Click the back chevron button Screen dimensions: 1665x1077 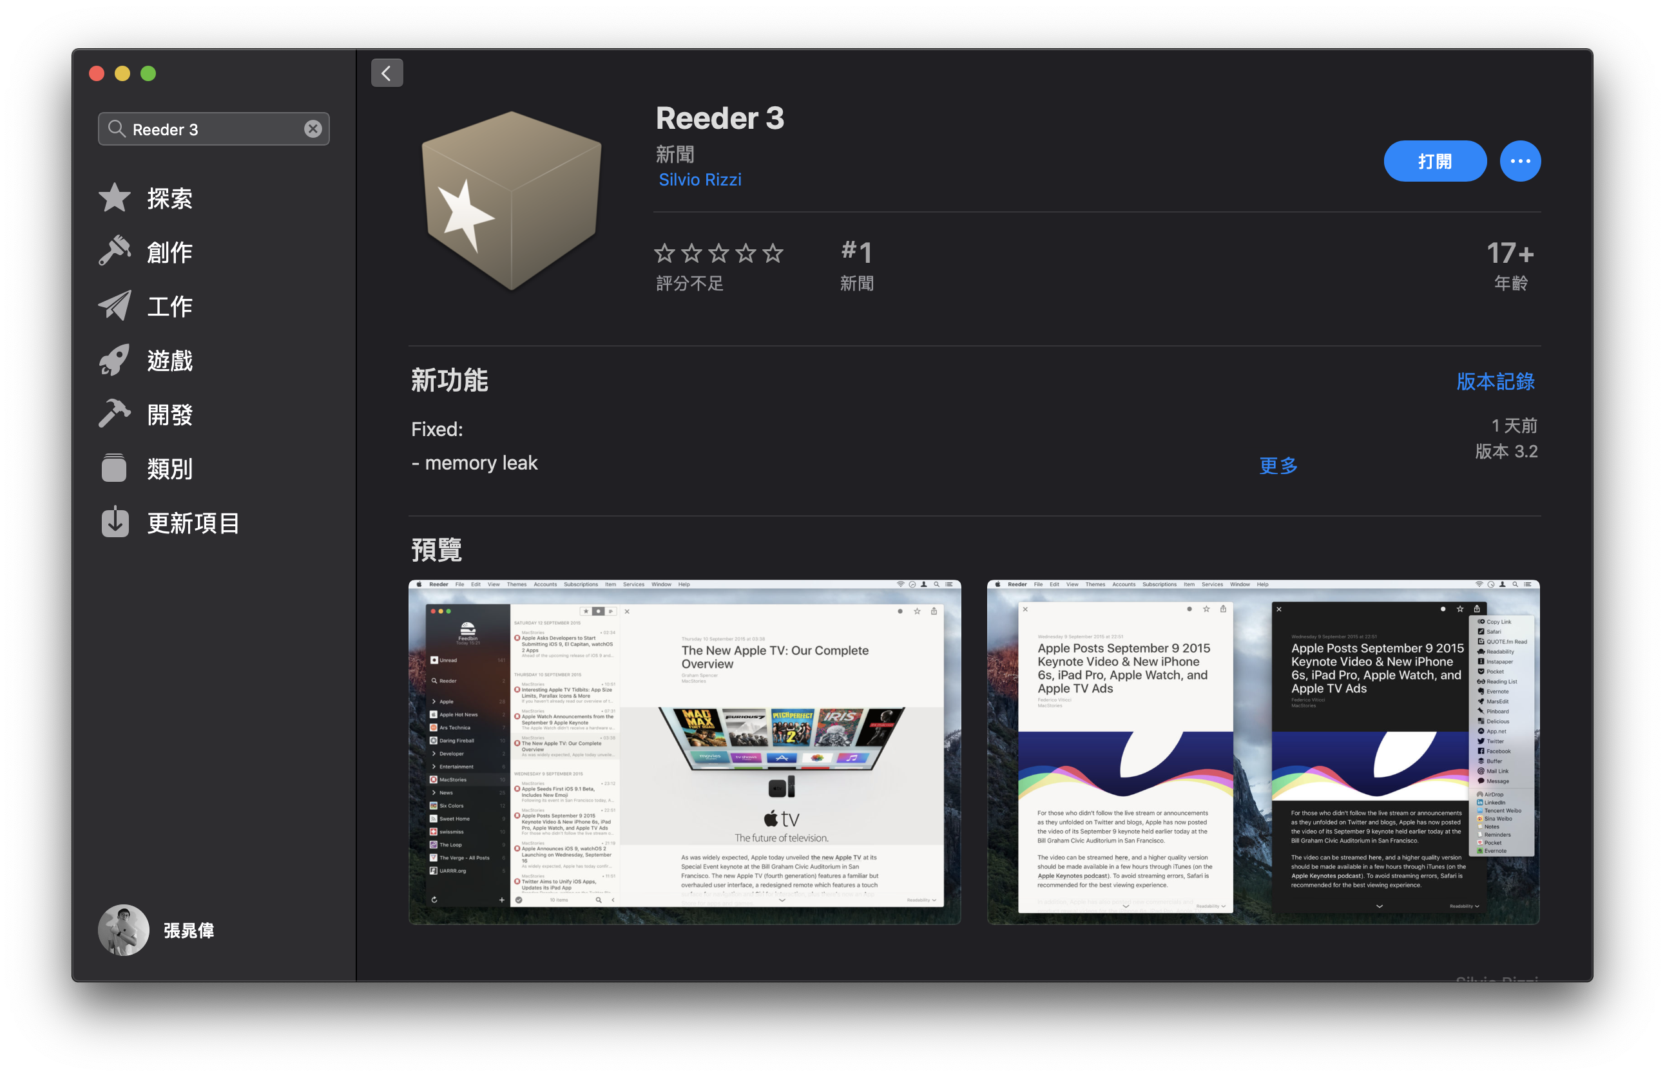(x=387, y=73)
